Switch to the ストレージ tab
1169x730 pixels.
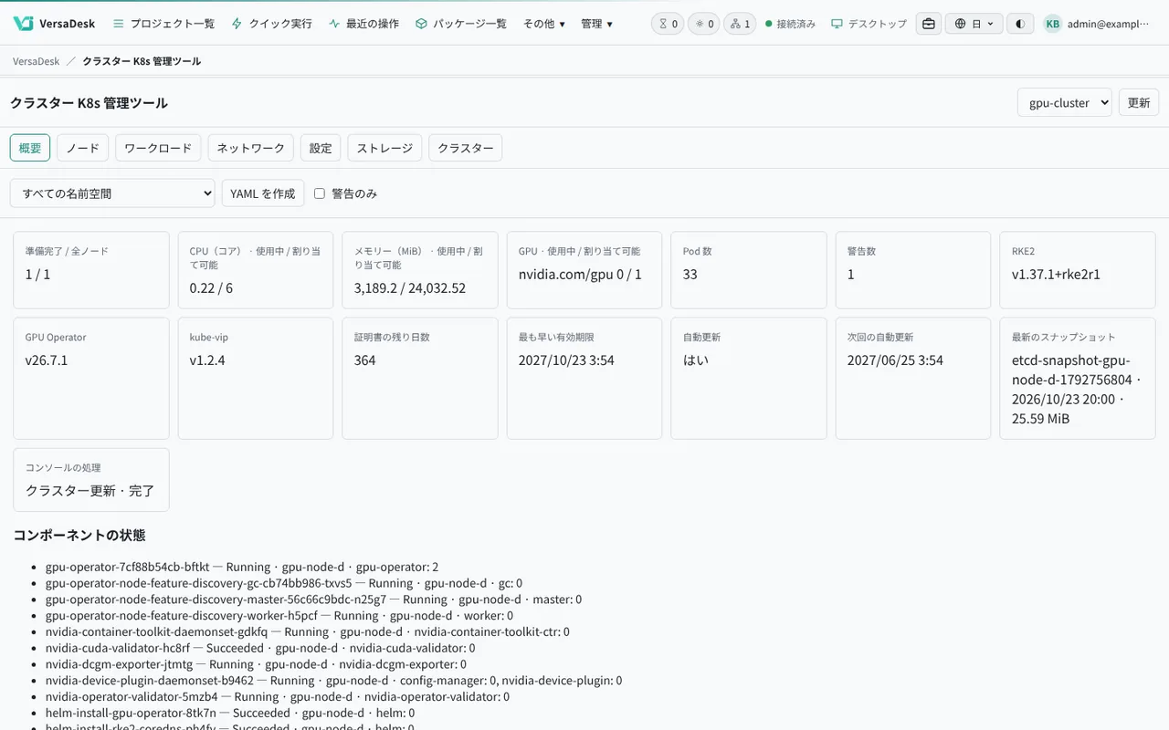[384, 148]
